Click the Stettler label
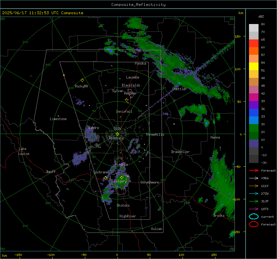Screen dimensions: 277x259 pos(179,89)
